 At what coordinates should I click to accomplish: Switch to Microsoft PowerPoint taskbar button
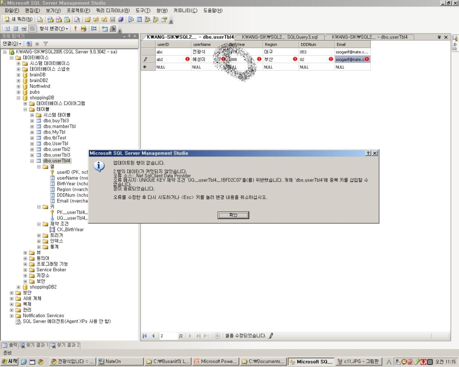(216, 362)
